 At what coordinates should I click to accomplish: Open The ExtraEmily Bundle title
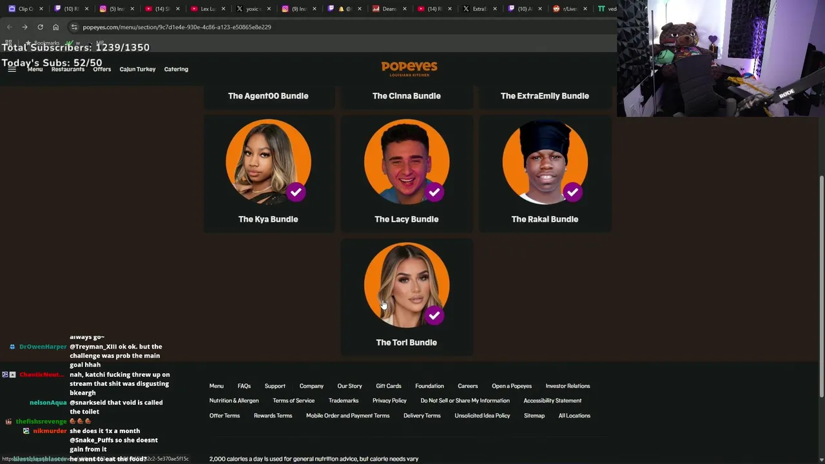point(545,95)
